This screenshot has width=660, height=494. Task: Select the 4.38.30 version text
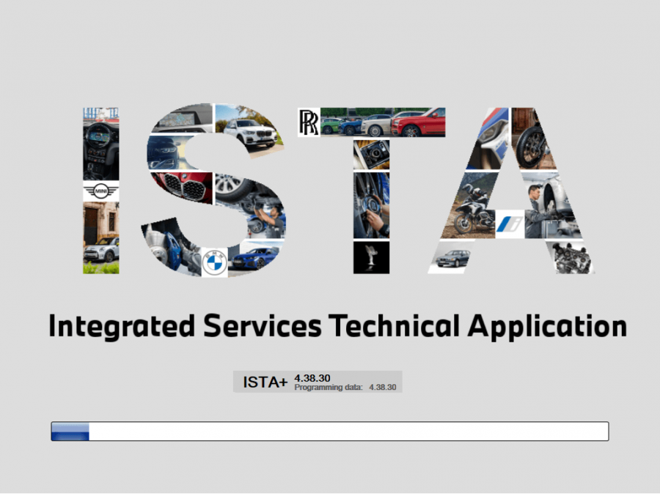pyautogui.click(x=312, y=377)
